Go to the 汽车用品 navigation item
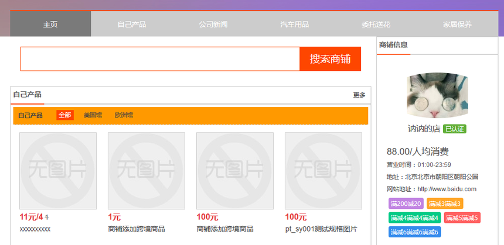This screenshot has height=245, width=504. pos(294,25)
